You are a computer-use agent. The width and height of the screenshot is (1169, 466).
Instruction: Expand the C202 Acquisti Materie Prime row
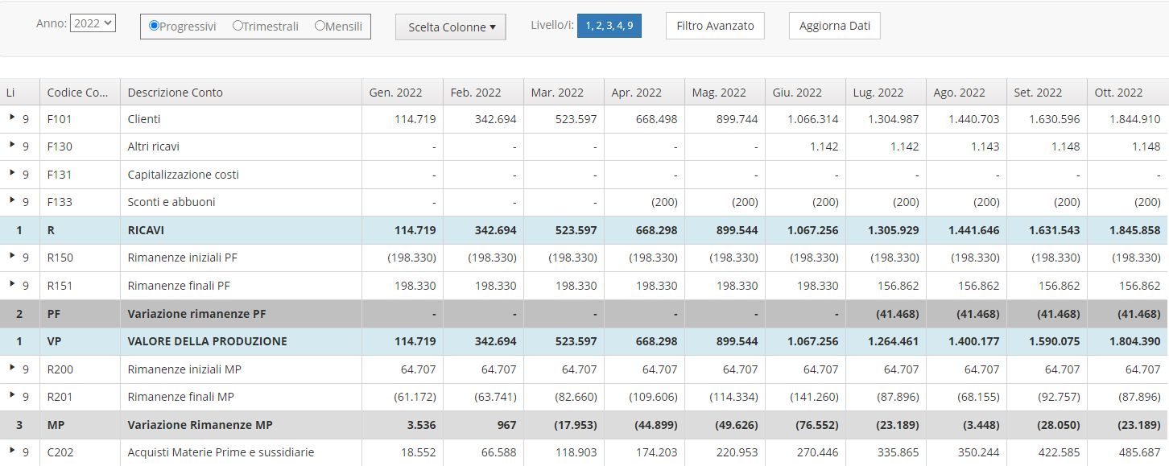12,451
